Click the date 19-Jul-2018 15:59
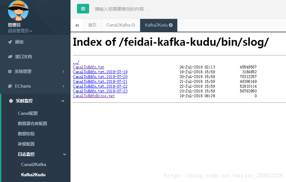This screenshot has height=182, width=286. [198, 72]
